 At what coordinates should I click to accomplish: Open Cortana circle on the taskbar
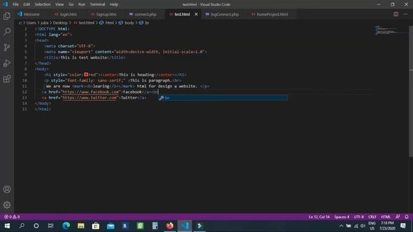coord(36,226)
